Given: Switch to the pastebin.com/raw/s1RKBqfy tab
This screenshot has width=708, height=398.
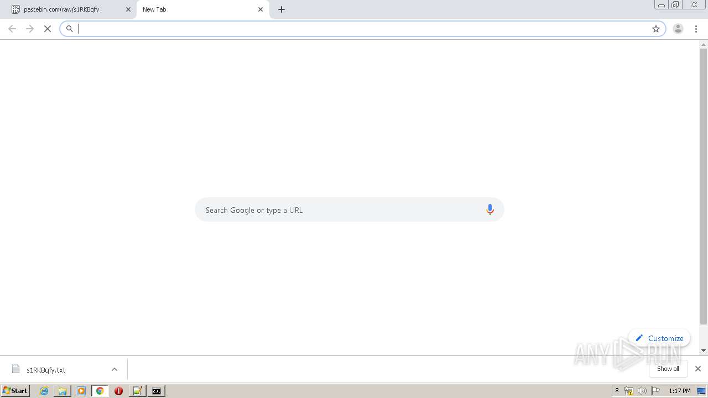Looking at the screenshot, I should (x=68, y=9).
